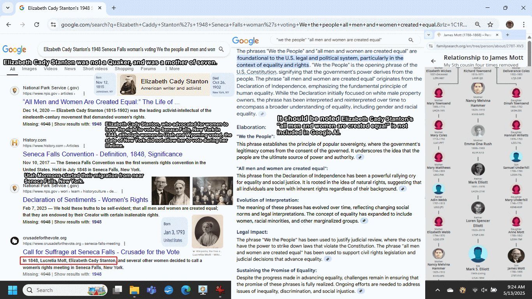Click the Chrome three-dot menu icon
This screenshot has height=299, width=532.
[x=524, y=25]
